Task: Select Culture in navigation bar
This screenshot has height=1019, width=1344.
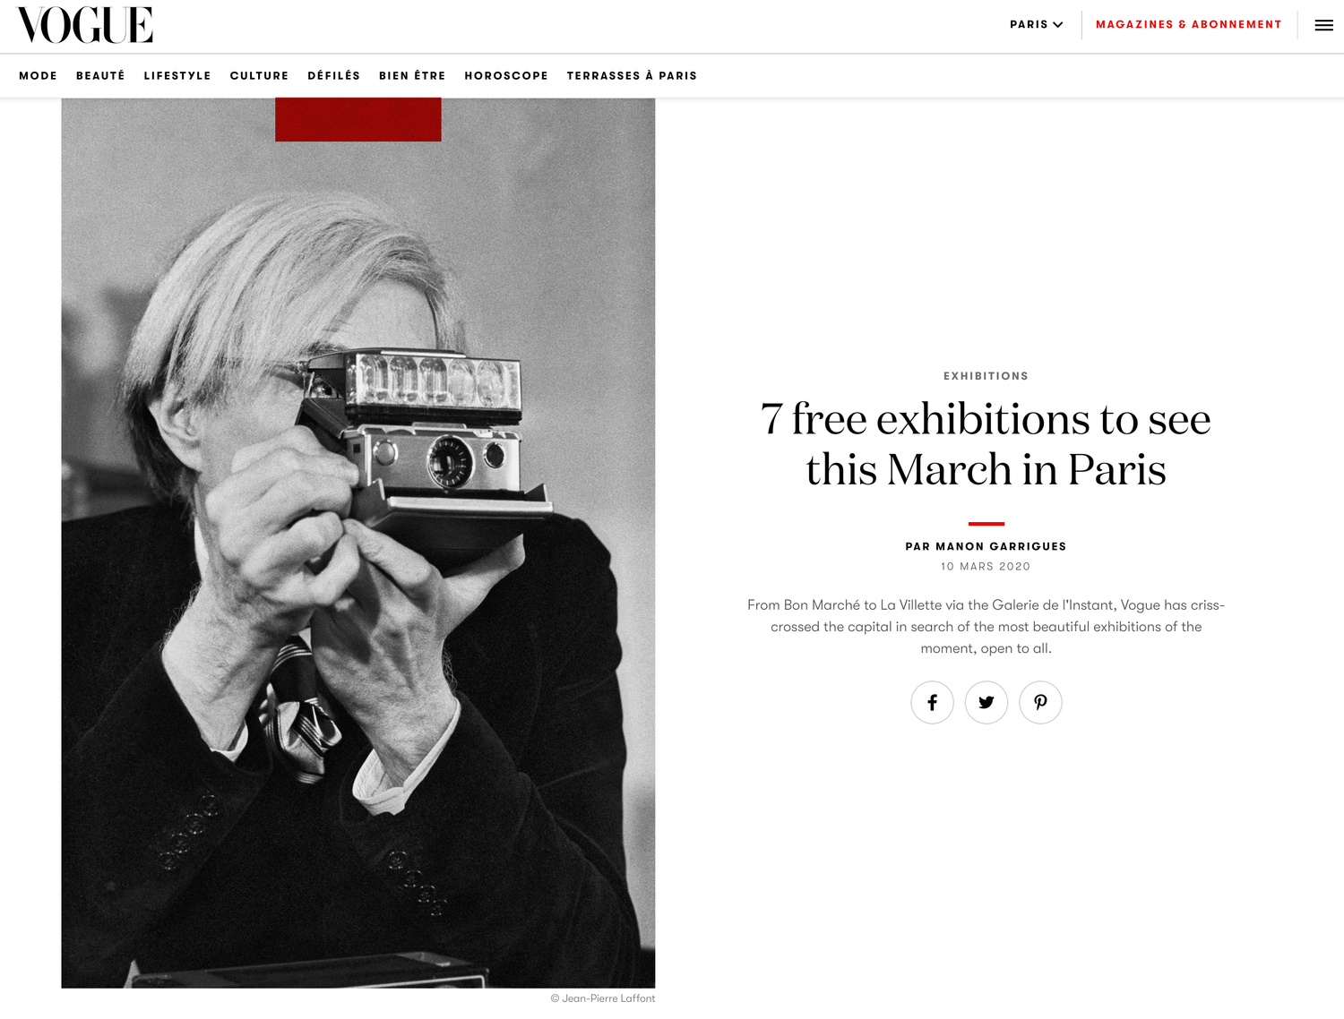Action: click(259, 75)
